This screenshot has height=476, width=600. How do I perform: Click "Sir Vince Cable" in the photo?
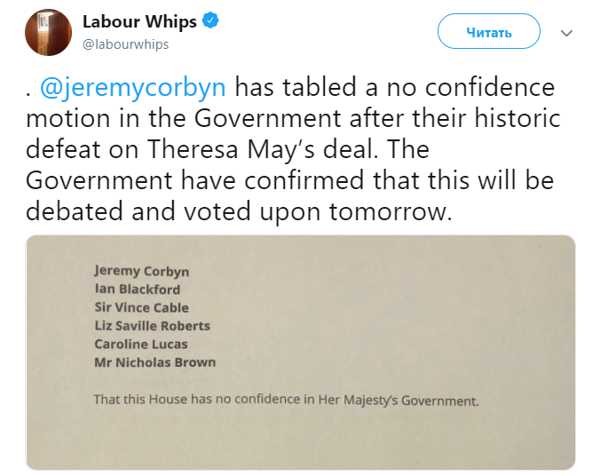tap(142, 308)
